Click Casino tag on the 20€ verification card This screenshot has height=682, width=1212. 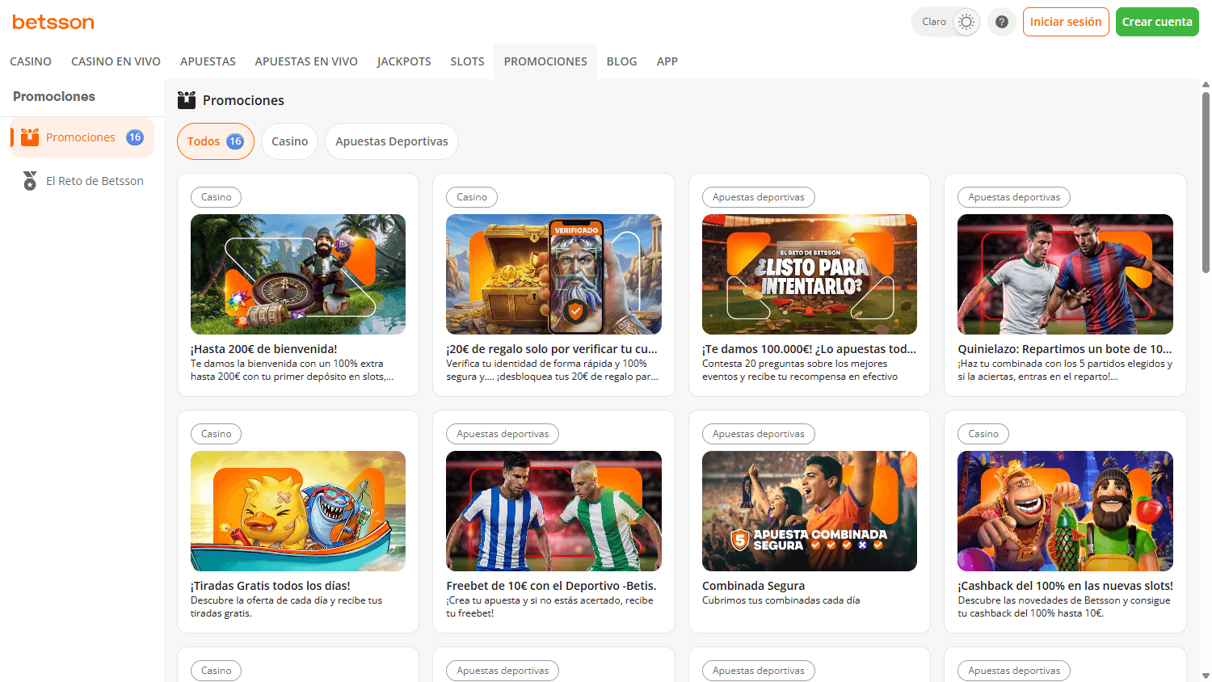tap(472, 197)
